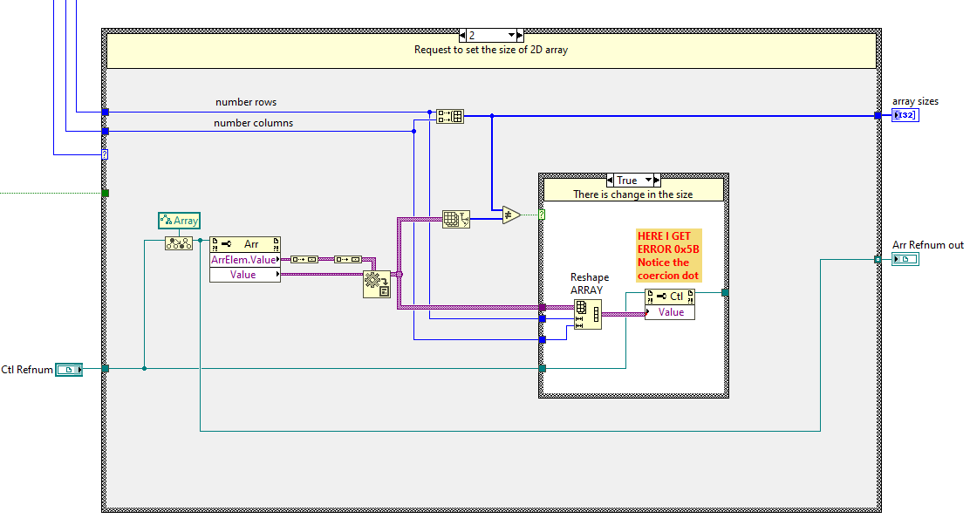Click the Arr Refnum out indicator terminal
Screen dimensions: 970x532
coord(905,259)
